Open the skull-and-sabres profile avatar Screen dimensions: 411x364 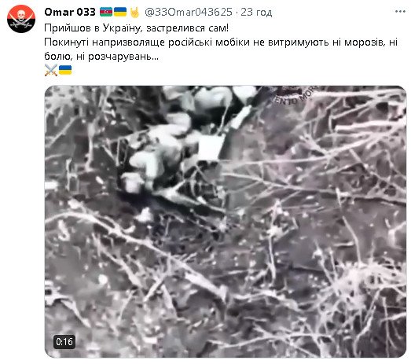coord(21,19)
